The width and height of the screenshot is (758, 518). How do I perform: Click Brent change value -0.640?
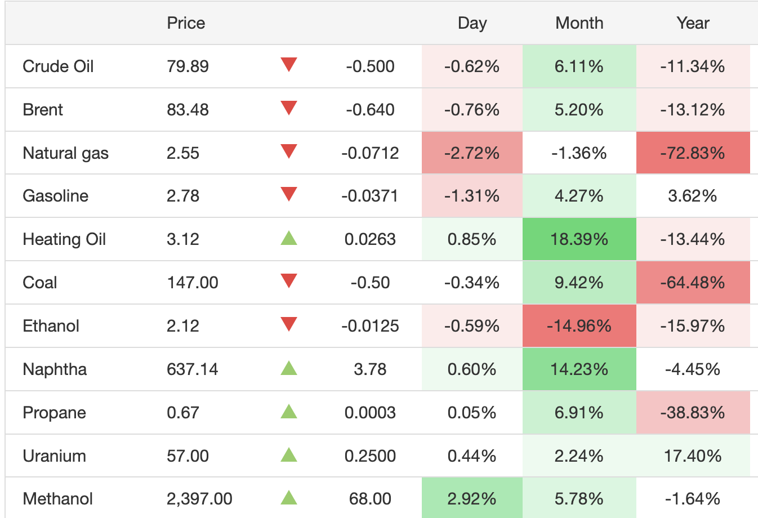[370, 110]
